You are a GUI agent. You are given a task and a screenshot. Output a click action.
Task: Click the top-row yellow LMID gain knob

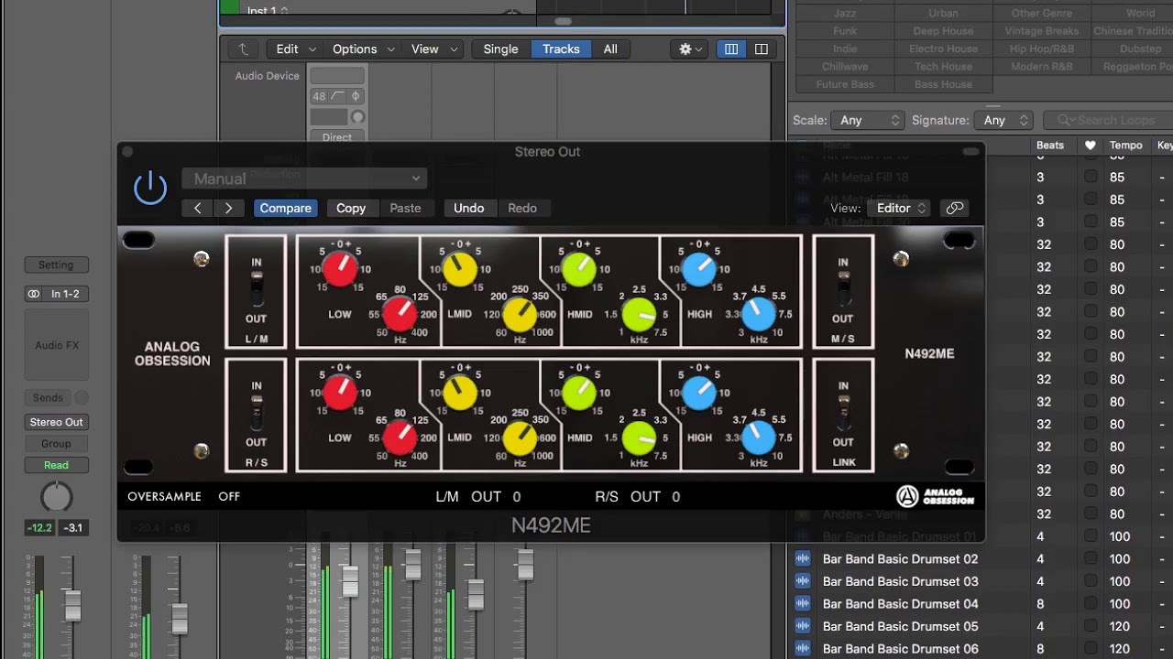459,269
